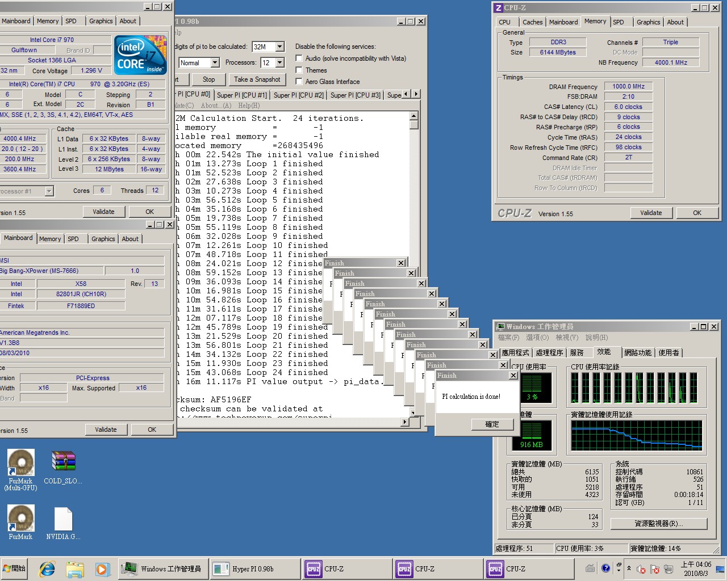Click the 實體記憶體使用記錄 graph

point(637,436)
